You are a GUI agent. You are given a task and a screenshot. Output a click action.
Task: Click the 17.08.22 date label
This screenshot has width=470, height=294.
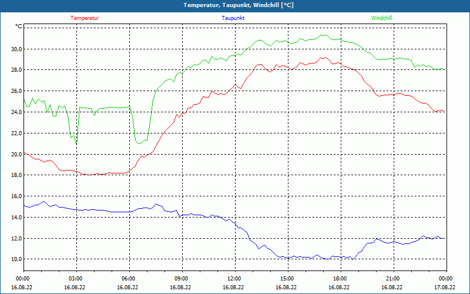(x=445, y=288)
